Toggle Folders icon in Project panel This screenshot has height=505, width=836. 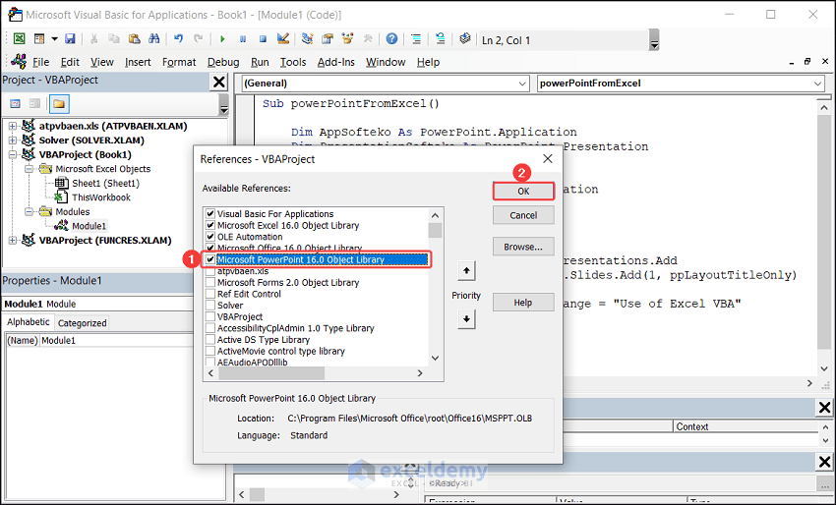click(59, 103)
